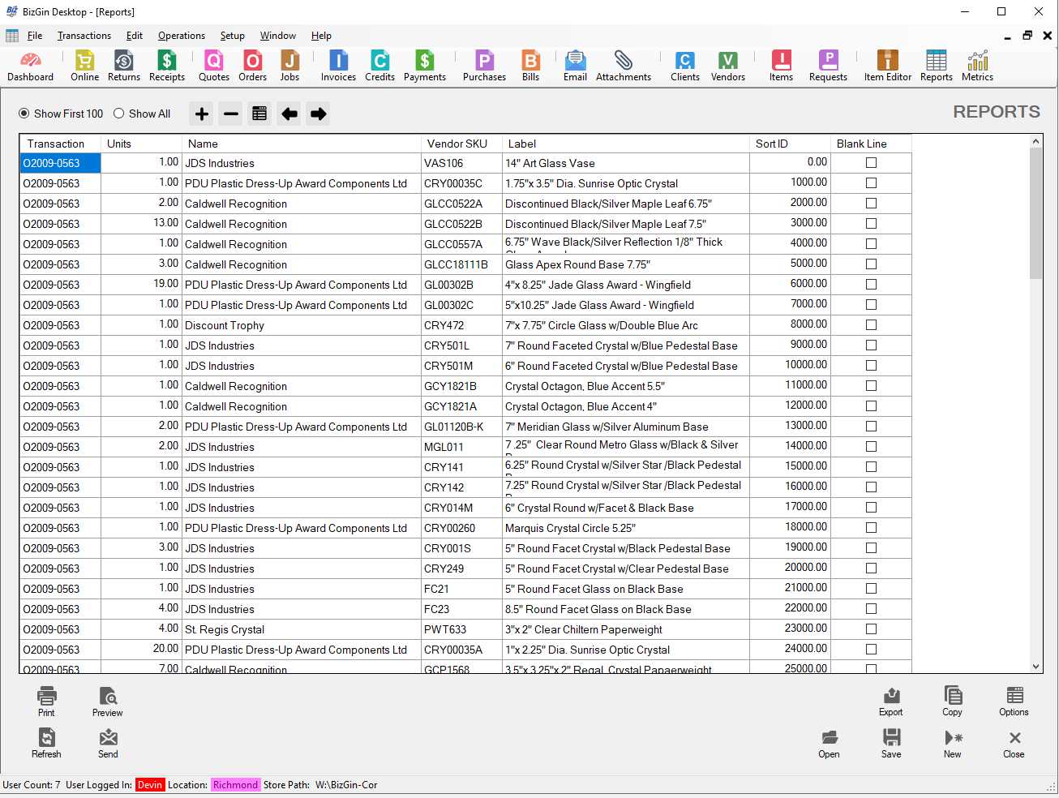
Task: Click the Refresh button
Action: click(46, 743)
